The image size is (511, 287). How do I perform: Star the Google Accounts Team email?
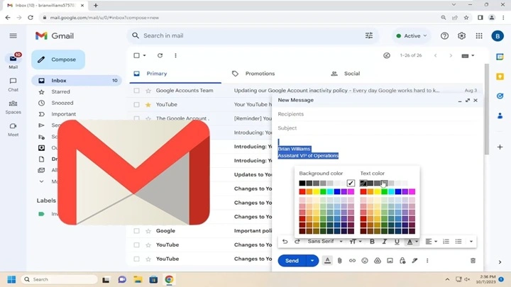(x=148, y=91)
